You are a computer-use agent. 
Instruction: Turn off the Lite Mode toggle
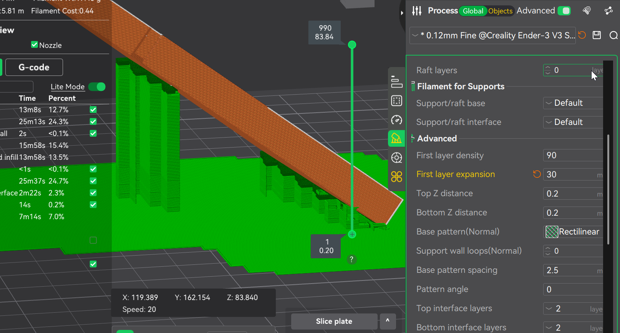pyautogui.click(x=97, y=87)
